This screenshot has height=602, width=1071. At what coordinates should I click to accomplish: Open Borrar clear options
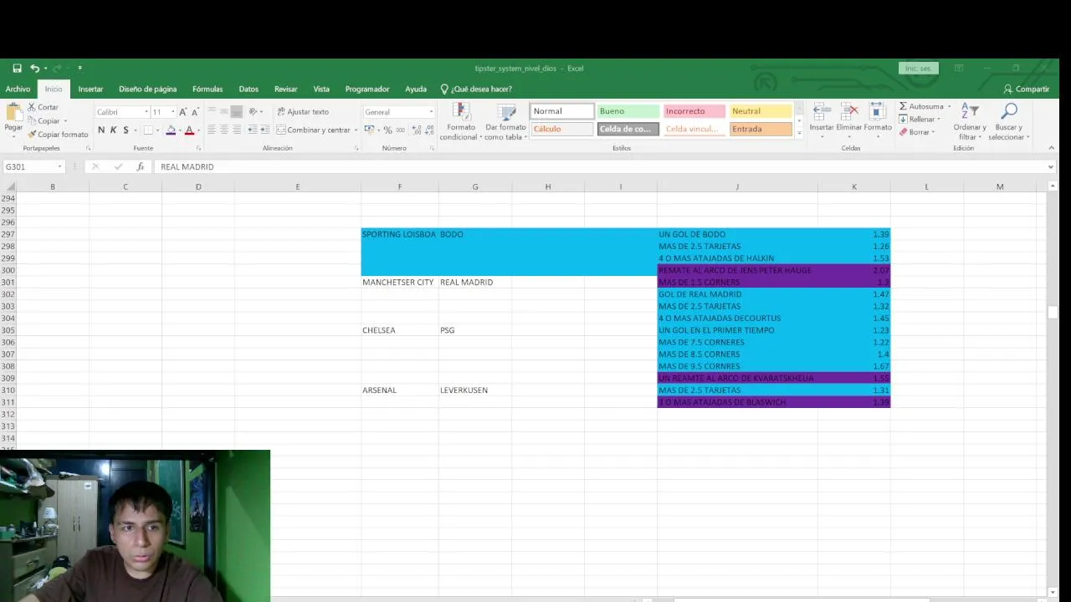coord(916,132)
